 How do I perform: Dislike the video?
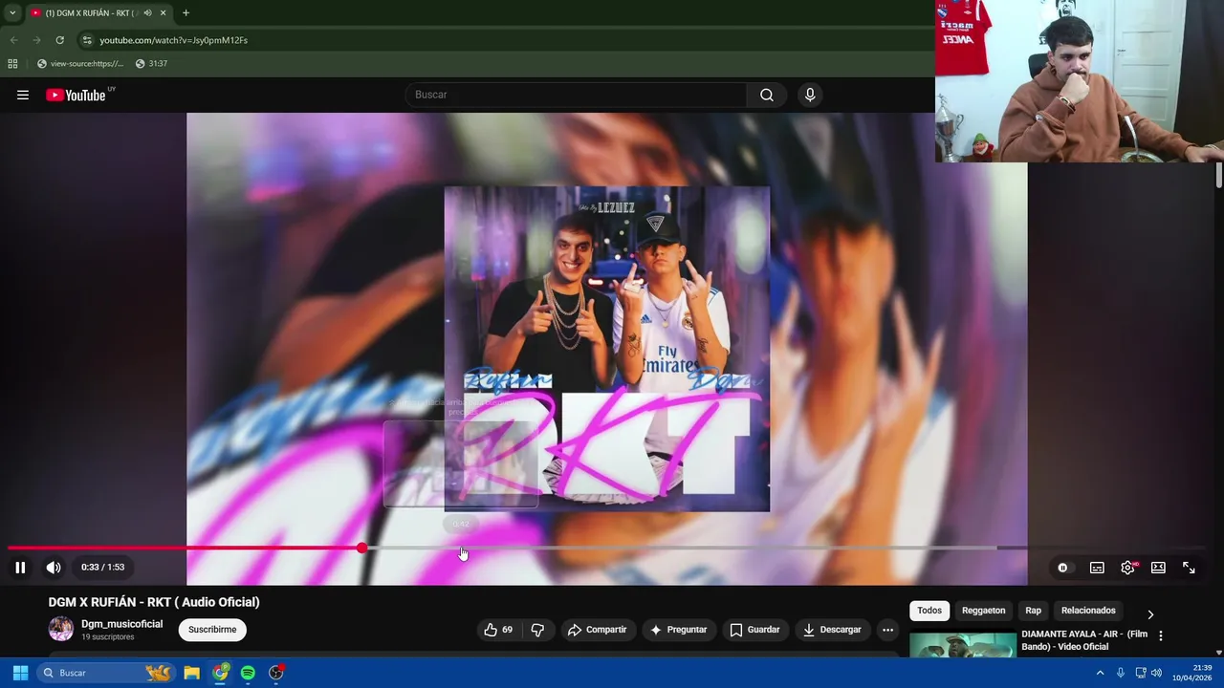click(537, 630)
